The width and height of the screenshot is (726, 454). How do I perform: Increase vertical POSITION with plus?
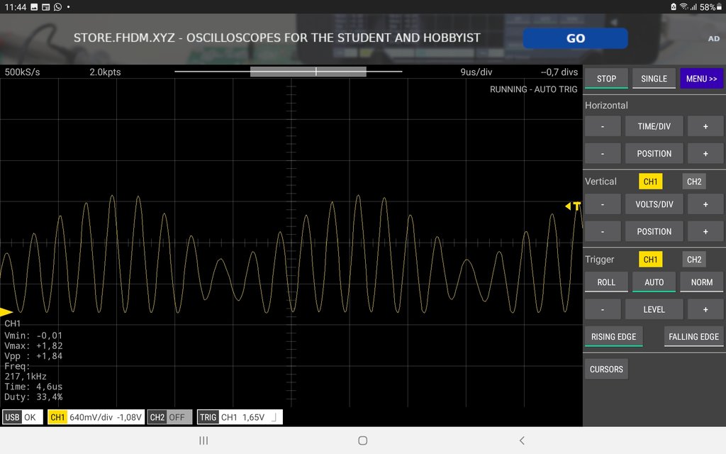(x=705, y=231)
